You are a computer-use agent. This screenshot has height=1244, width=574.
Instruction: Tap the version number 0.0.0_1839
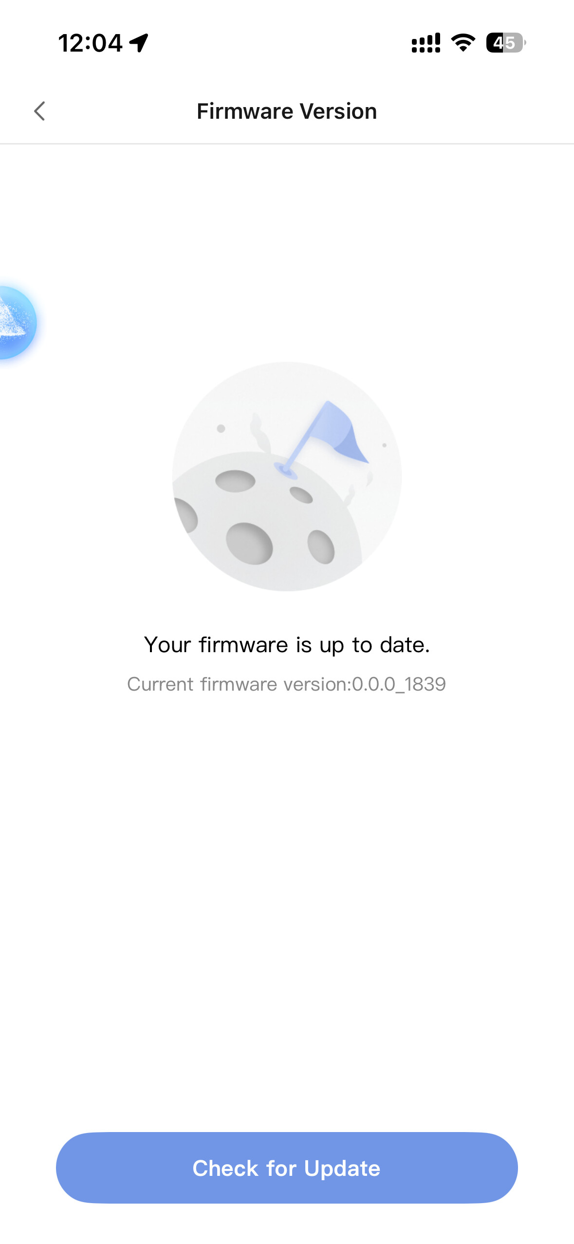coord(399,684)
